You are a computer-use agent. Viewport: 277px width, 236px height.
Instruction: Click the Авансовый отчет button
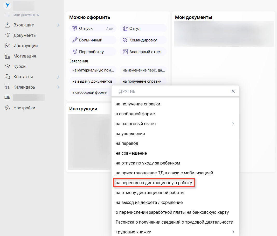click(x=143, y=52)
